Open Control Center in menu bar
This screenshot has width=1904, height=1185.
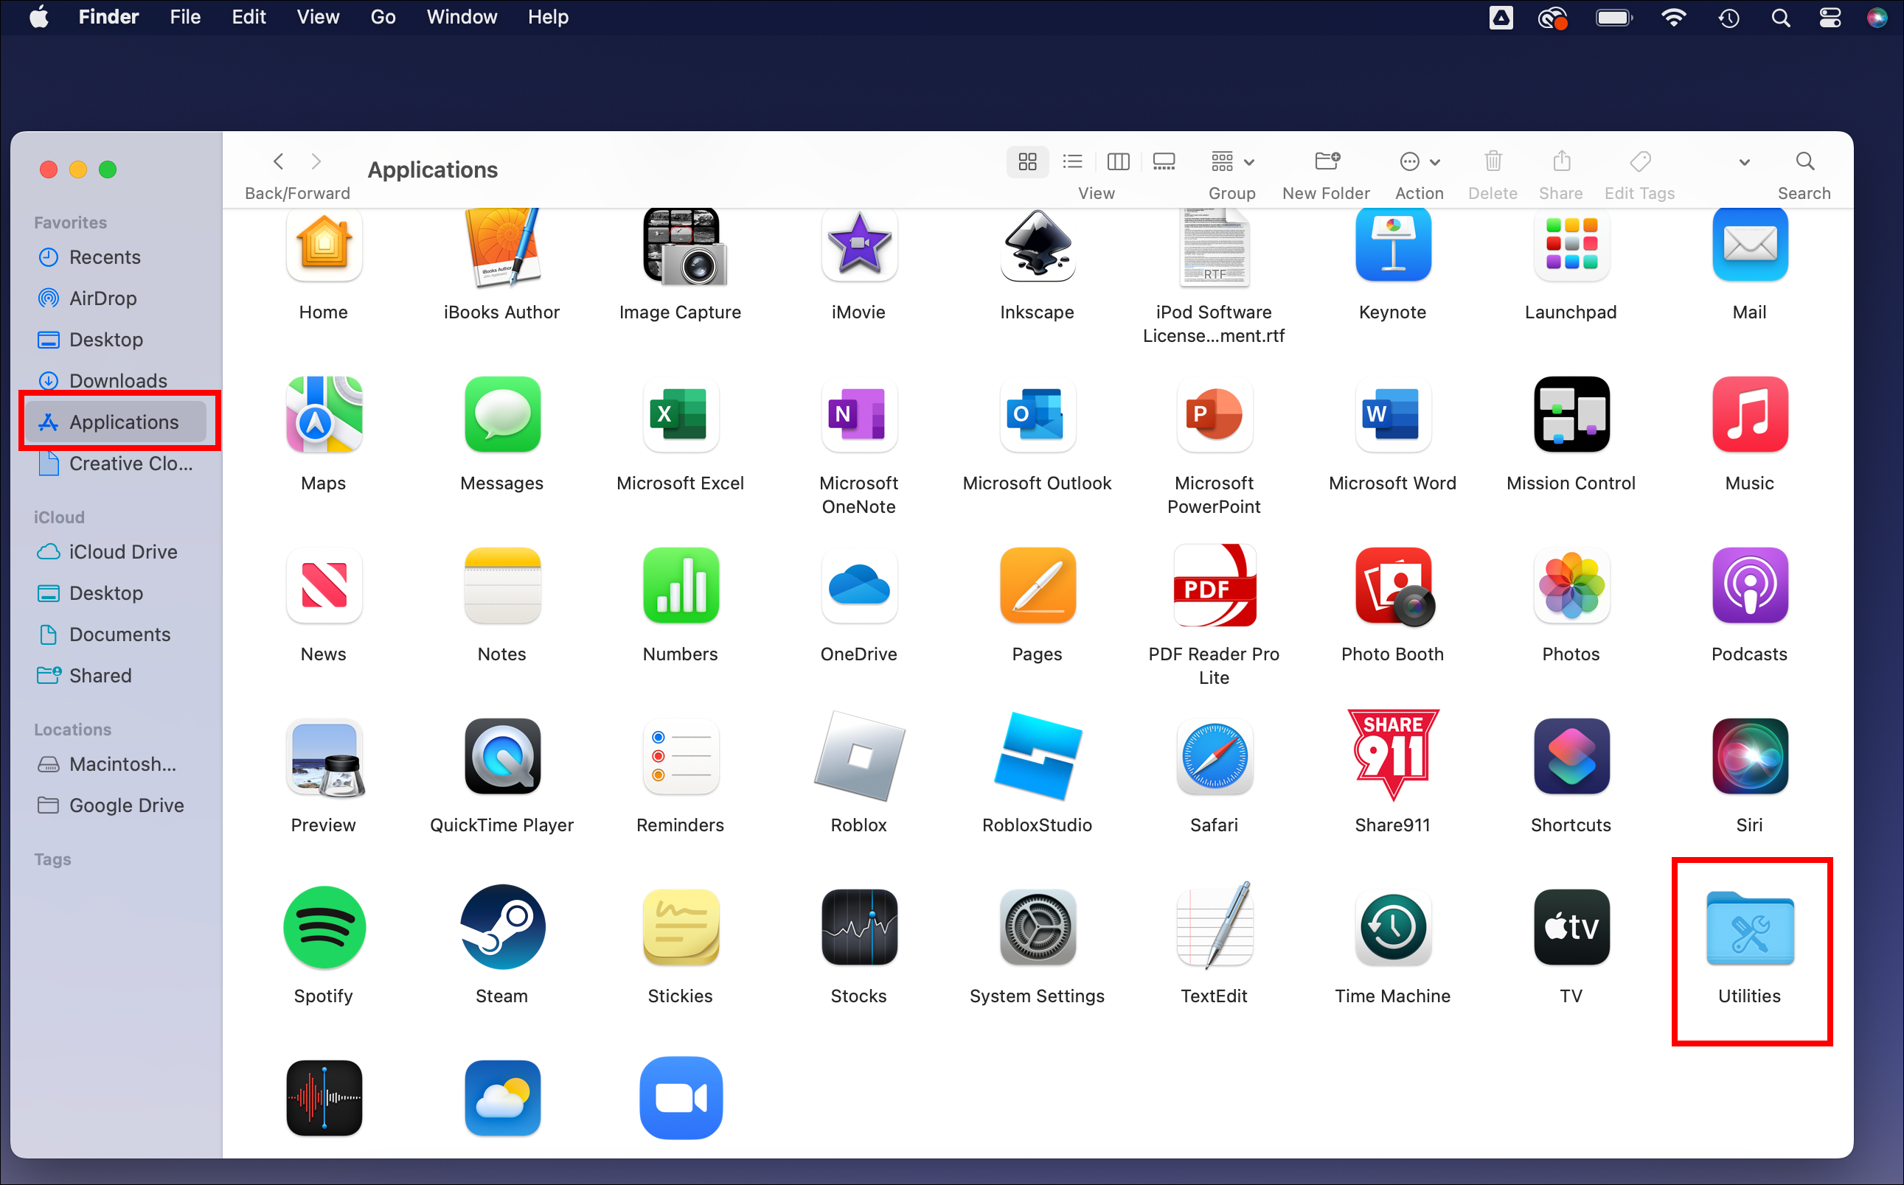[x=1830, y=17]
